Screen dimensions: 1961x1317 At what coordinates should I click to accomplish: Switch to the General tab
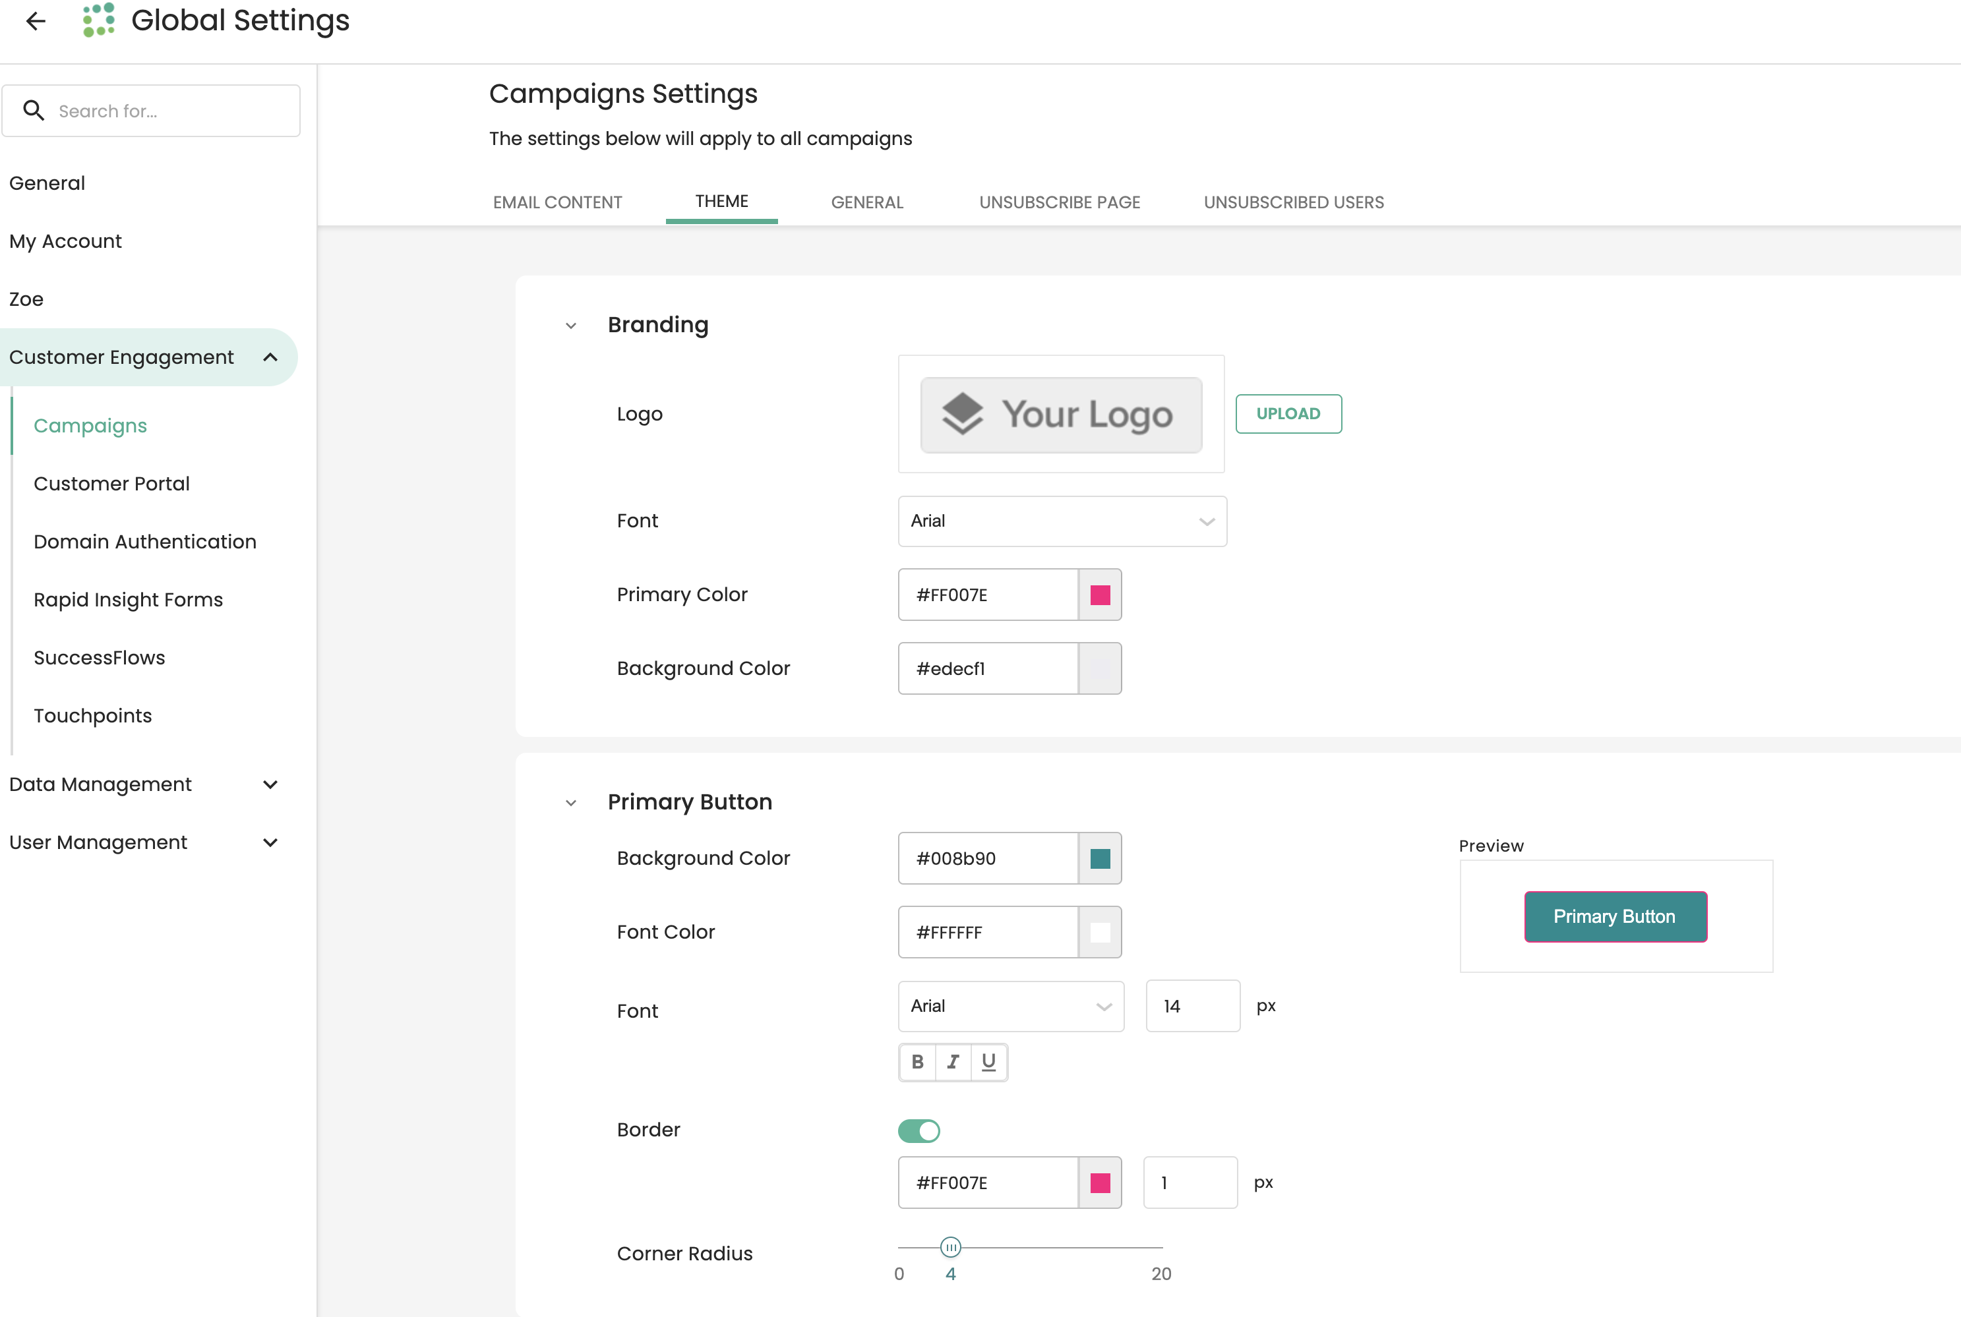[867, 202]
